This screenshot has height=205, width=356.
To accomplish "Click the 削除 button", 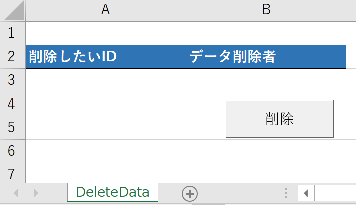I will pos(280,119).
